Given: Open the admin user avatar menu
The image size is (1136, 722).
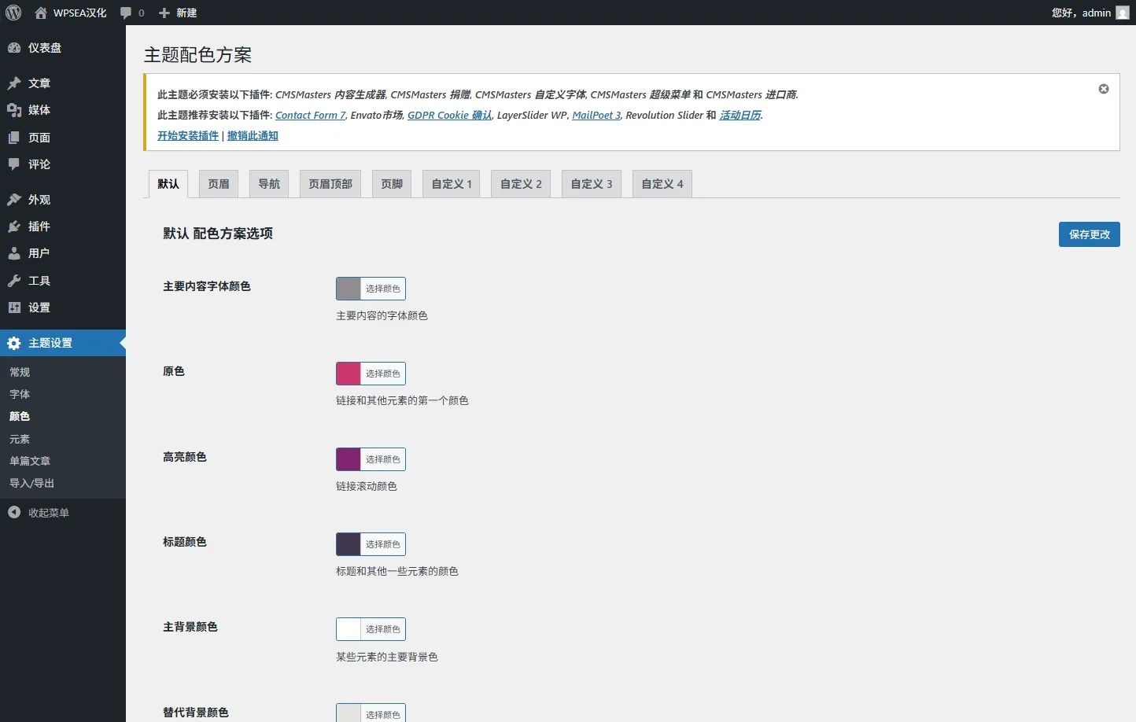Looking at the screenshot, I should pyautogui.click(x=1123, y=13).
